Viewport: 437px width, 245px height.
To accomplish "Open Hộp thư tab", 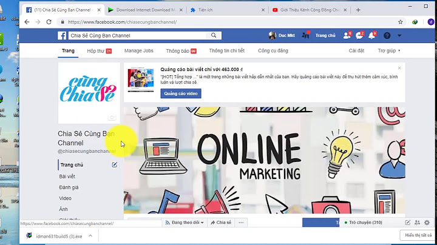I will point(99,51).
